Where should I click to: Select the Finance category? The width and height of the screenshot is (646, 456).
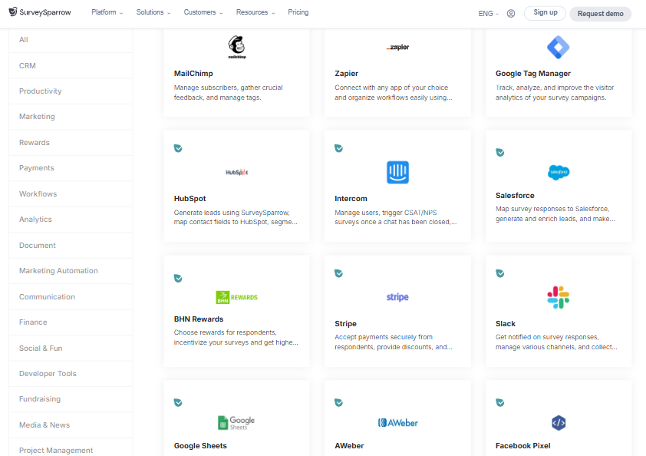(x=71, y=322)
